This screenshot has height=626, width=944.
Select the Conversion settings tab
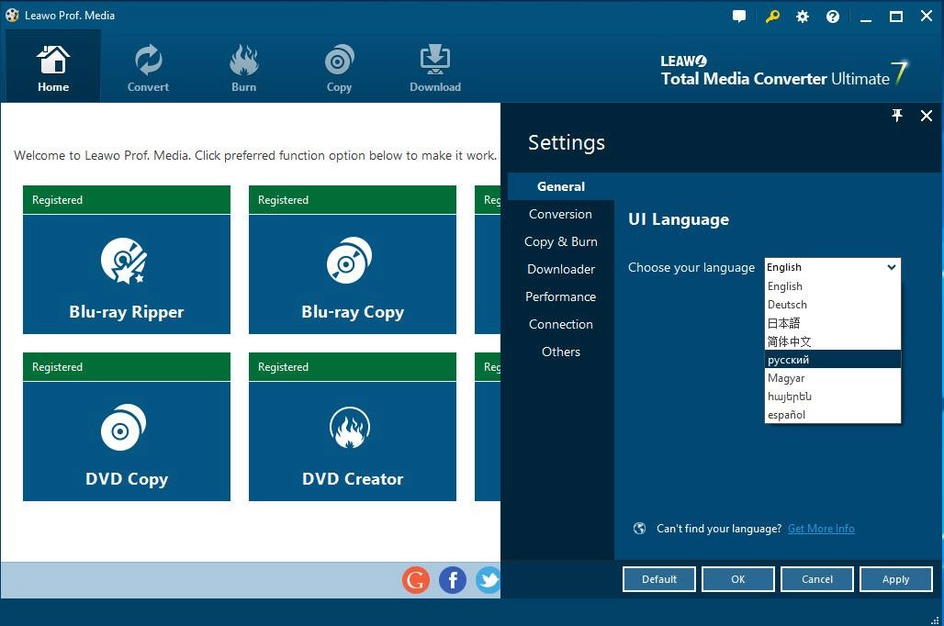(x=560, y=214)
